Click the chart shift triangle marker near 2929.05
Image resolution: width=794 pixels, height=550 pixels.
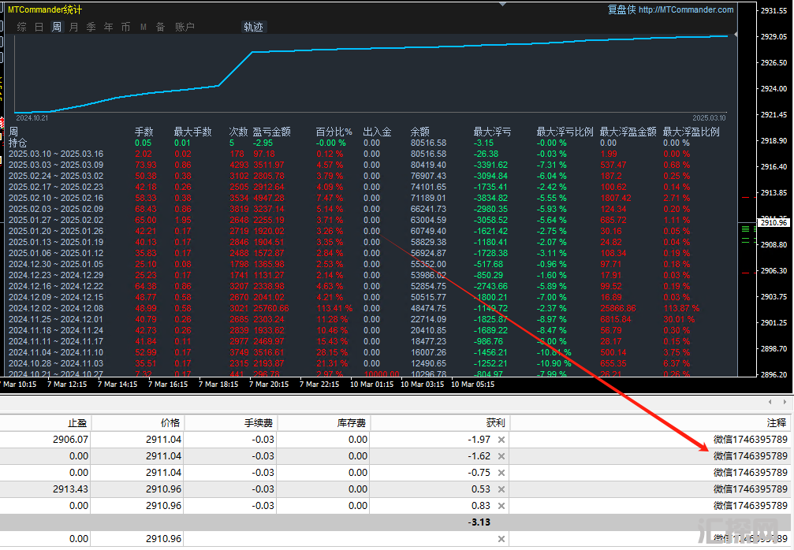[736, 35]
